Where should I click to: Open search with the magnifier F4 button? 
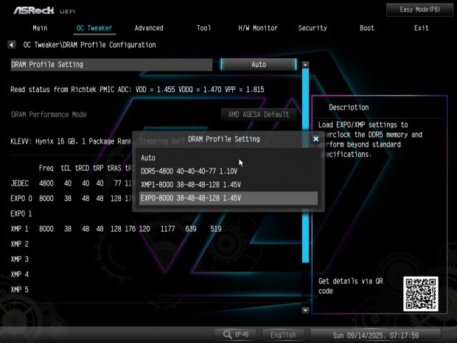235,335
